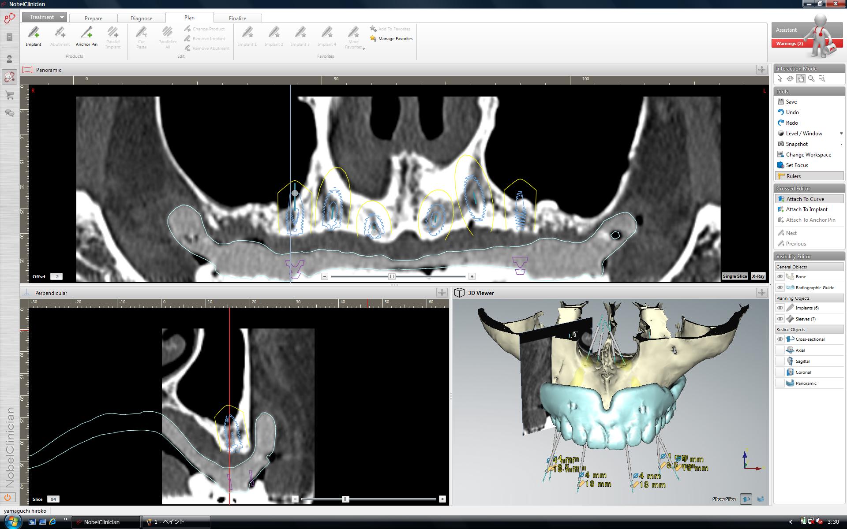Toggle Radiographic Guide visibility eye
Viewport: 847px width, 529px height.
pos(780,287)
